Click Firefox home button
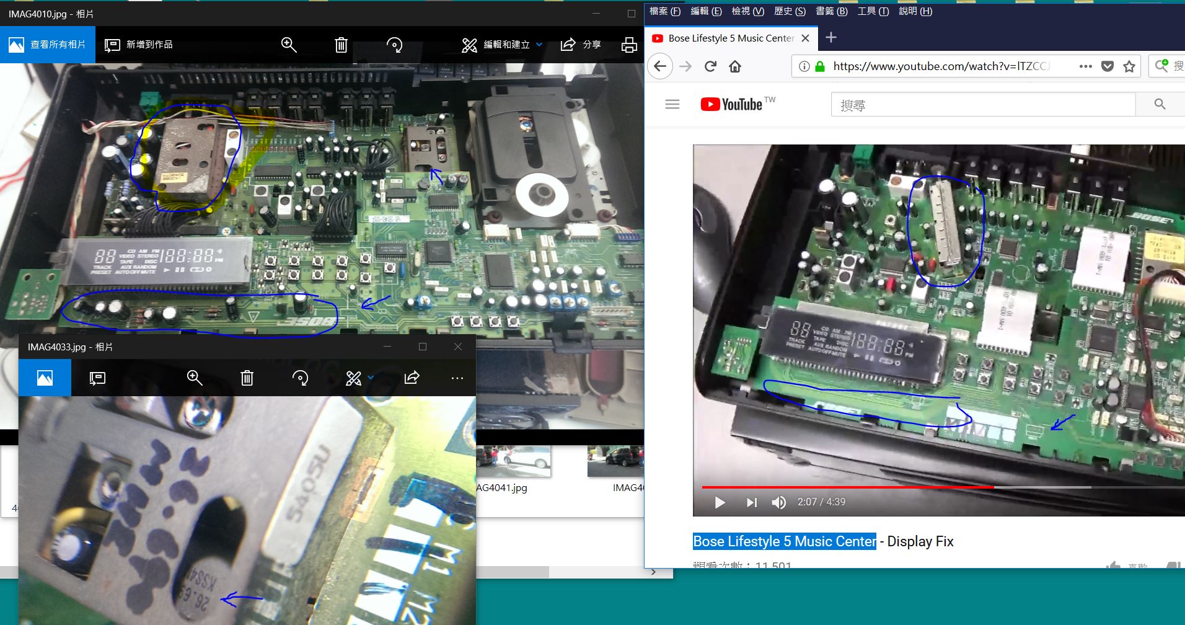Viewport: 1185px width, 625px height. 735,66
